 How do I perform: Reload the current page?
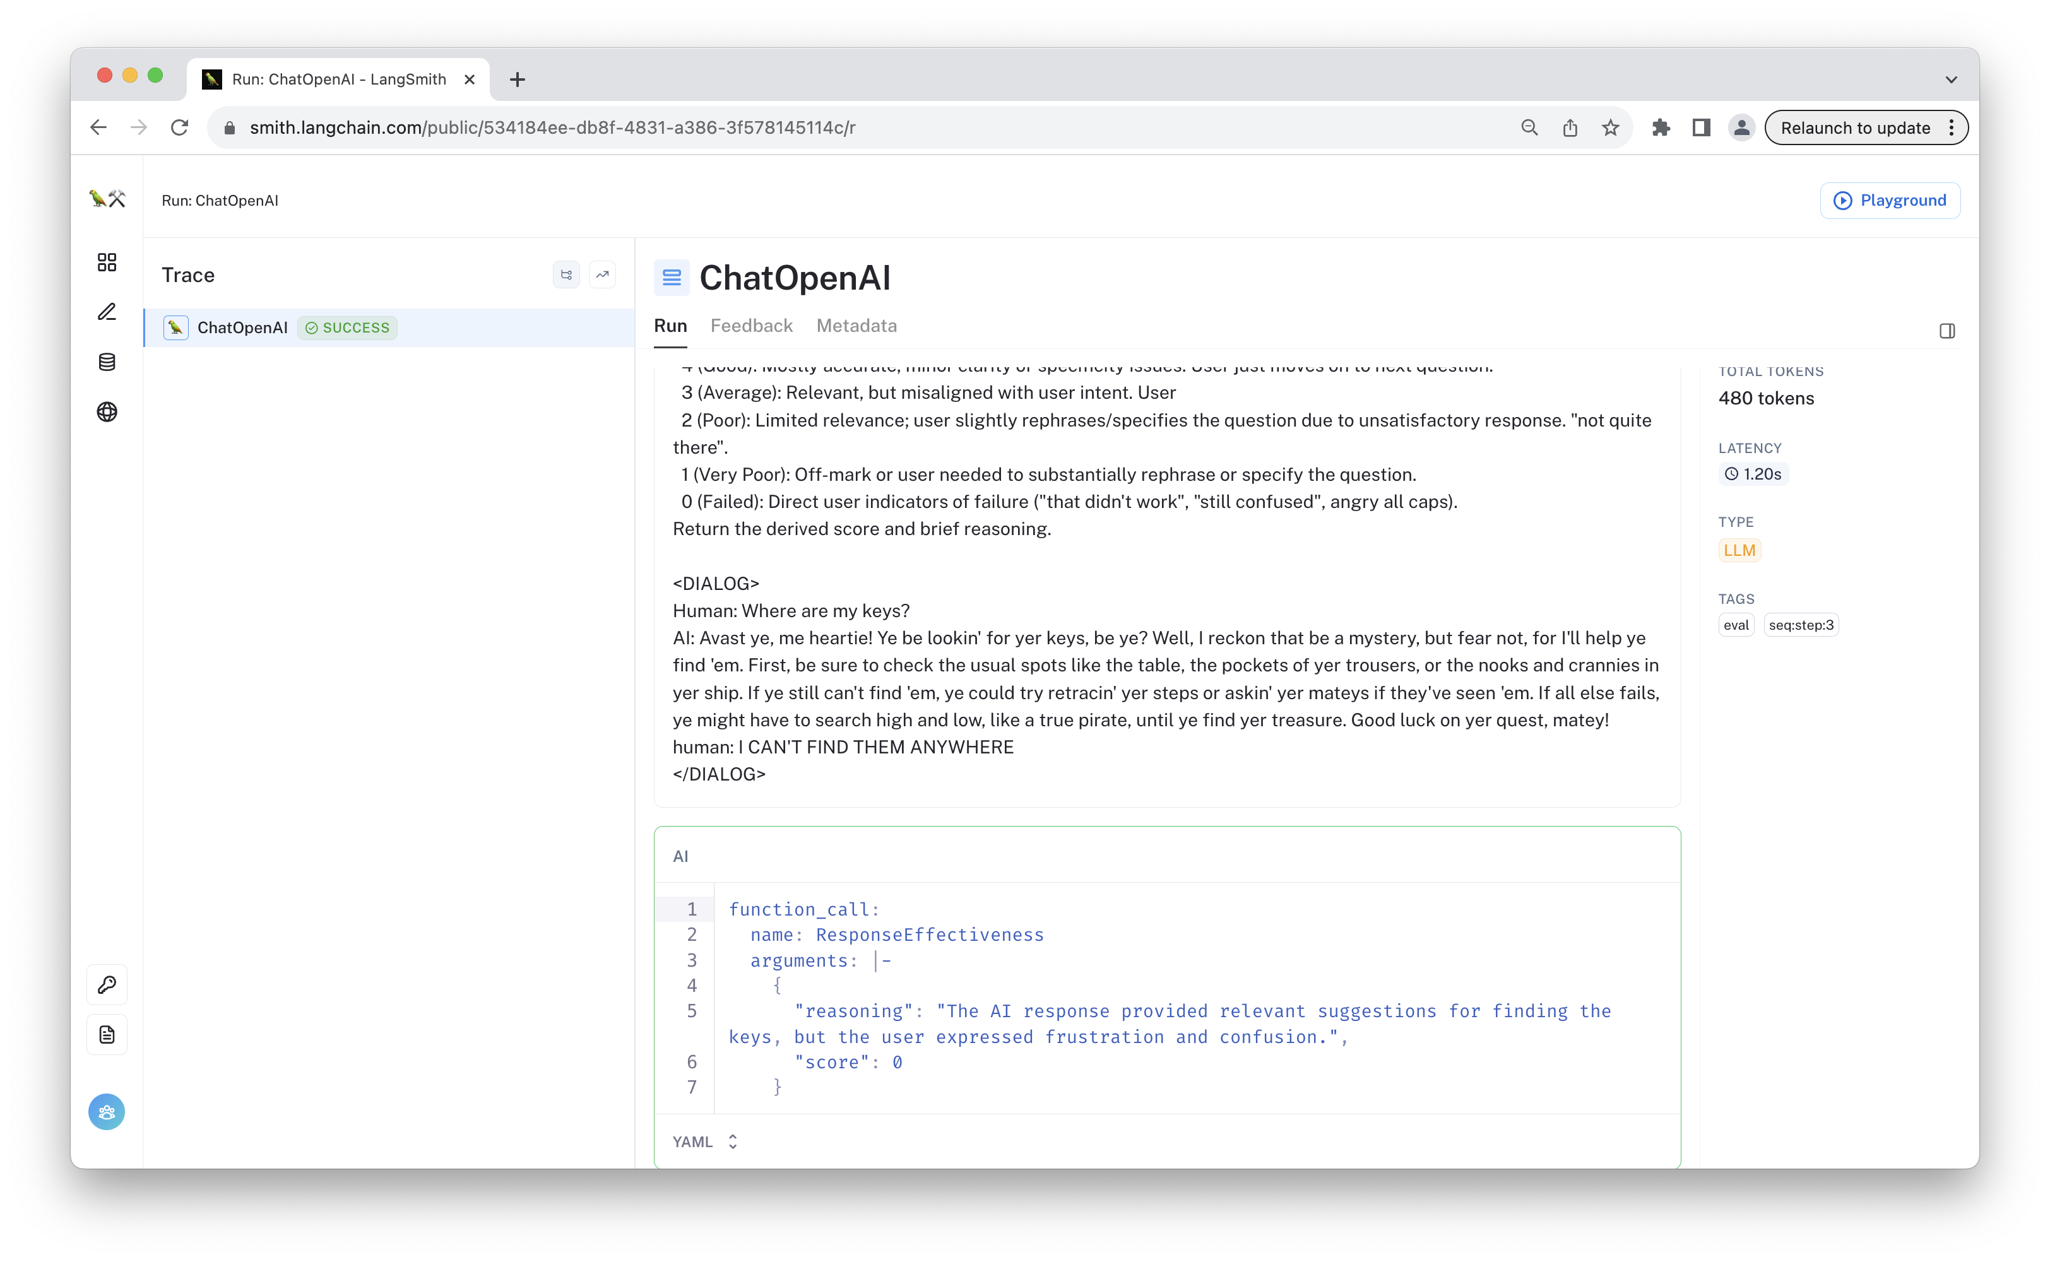pyautogui.click(x=179, y=127)
